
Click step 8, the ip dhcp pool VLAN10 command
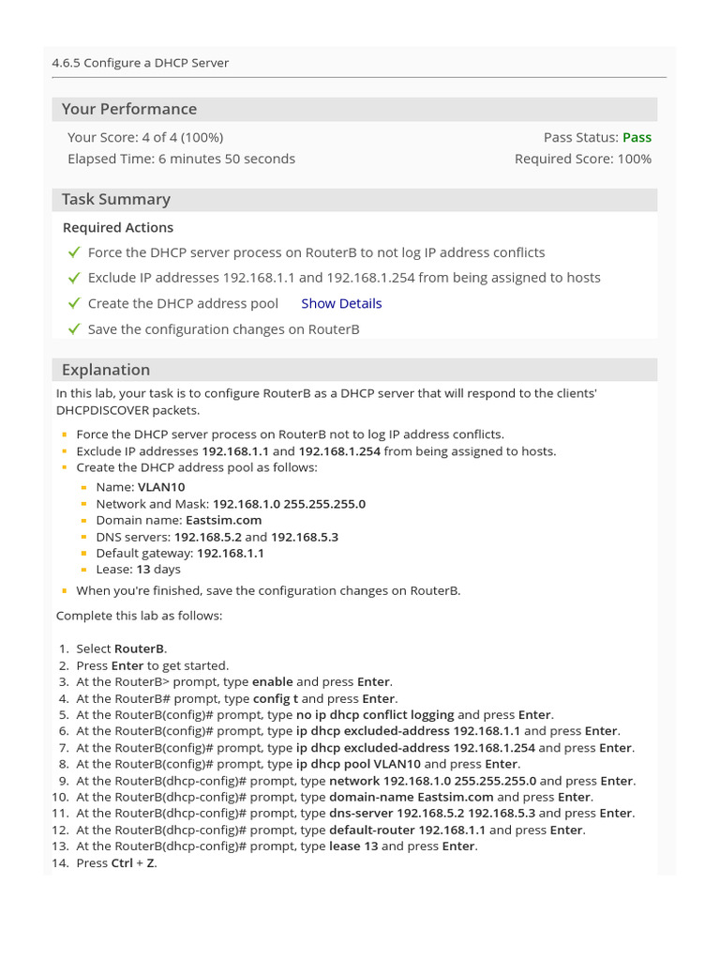(359, 764)
